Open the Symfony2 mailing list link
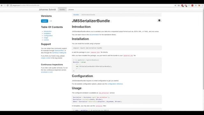This screenshot has width=204, height=115. pos(59,53)
